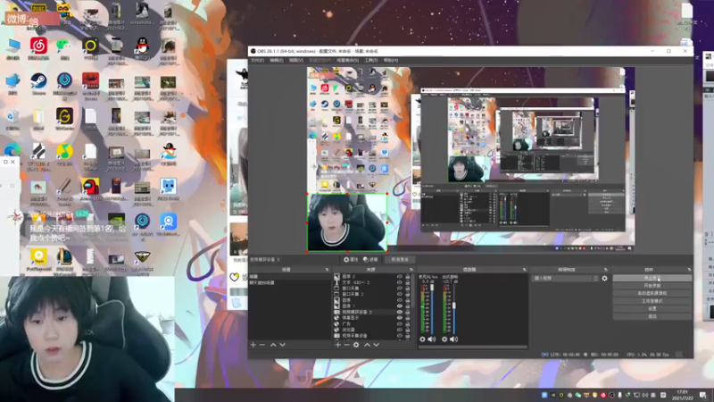
Task: Move selected source up with arrow
Action: (x=367, y=345)
